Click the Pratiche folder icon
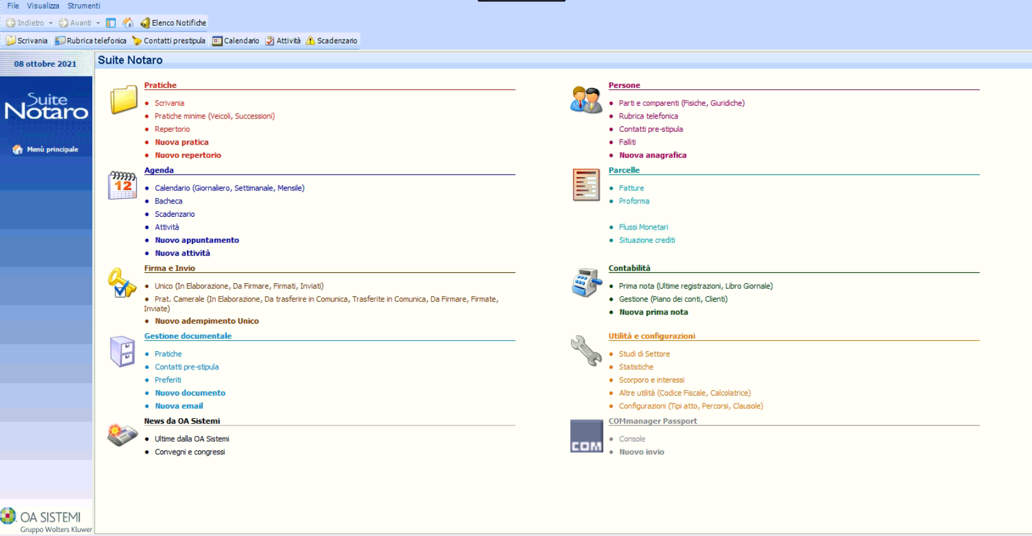The width and height of the screenshot is (1032, 536). 123,100
